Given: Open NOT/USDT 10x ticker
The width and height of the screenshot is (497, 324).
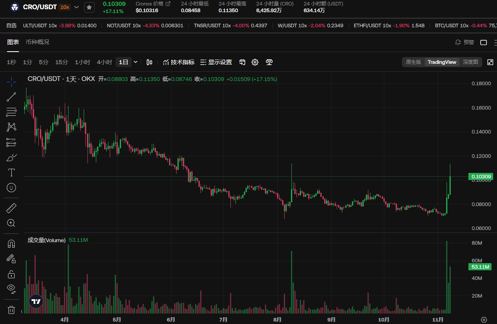Looking at the screenshot, I should 145,26.
